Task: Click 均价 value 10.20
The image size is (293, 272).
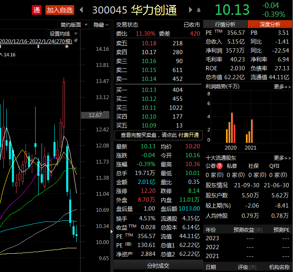Action: (x=193, y=146)
